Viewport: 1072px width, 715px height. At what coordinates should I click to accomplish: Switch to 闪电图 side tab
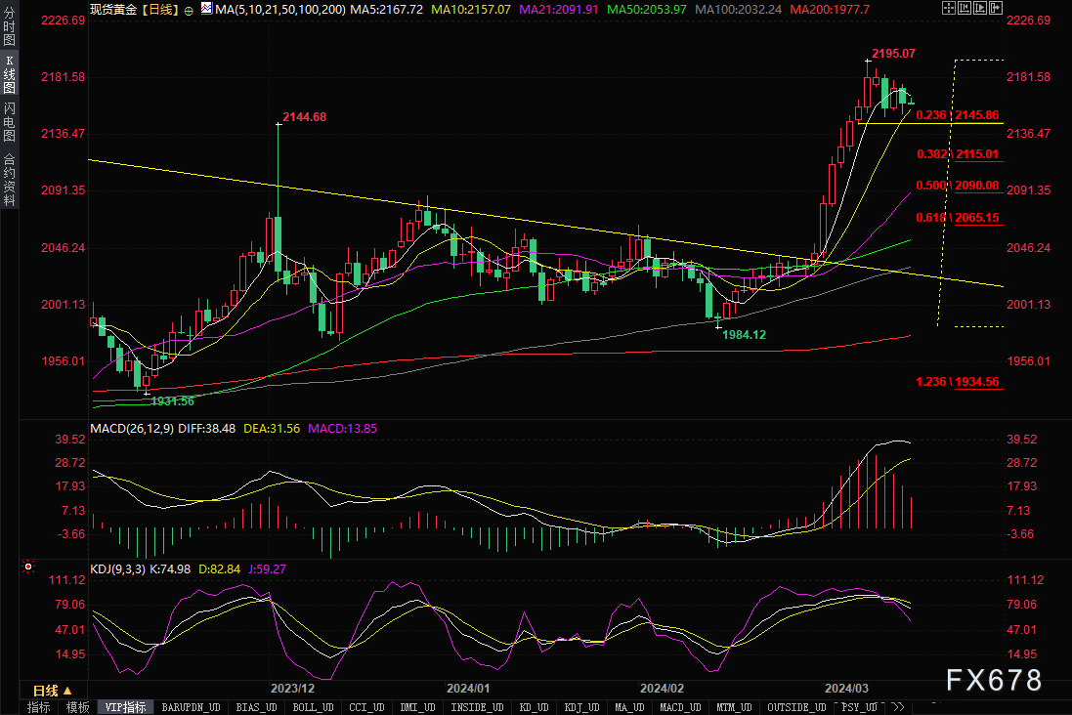pyautogui.click(x=9, y=122)
